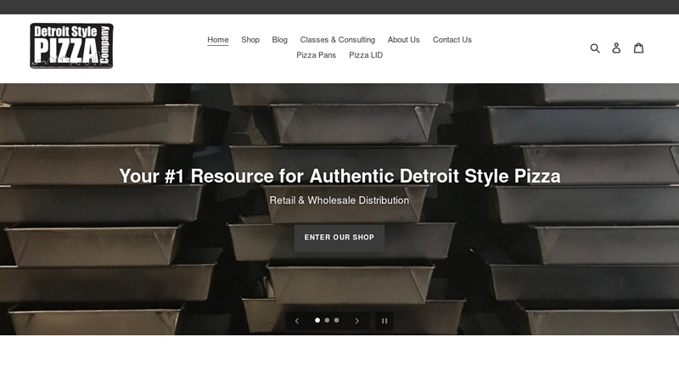
Task: Select the second slide dot
Action: [x=327, y=320]
